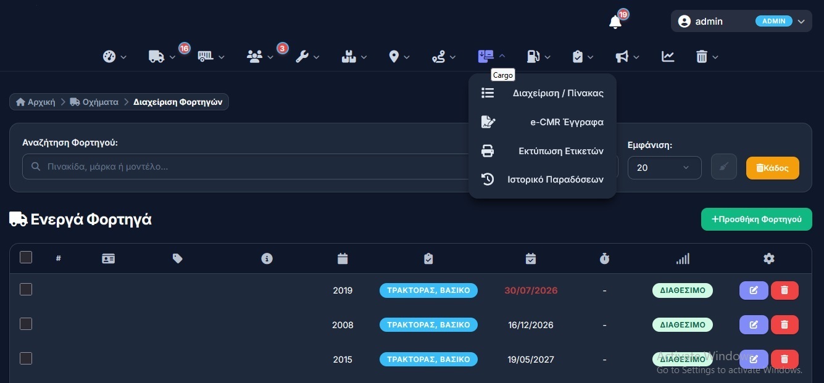Check the row checkbox for 2019 truck
824x383 pixels.
(26, 289)
